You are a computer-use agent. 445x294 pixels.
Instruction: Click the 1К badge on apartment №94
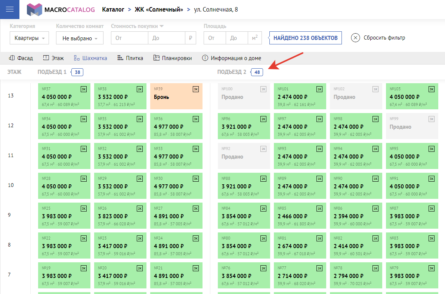point(376,149)
